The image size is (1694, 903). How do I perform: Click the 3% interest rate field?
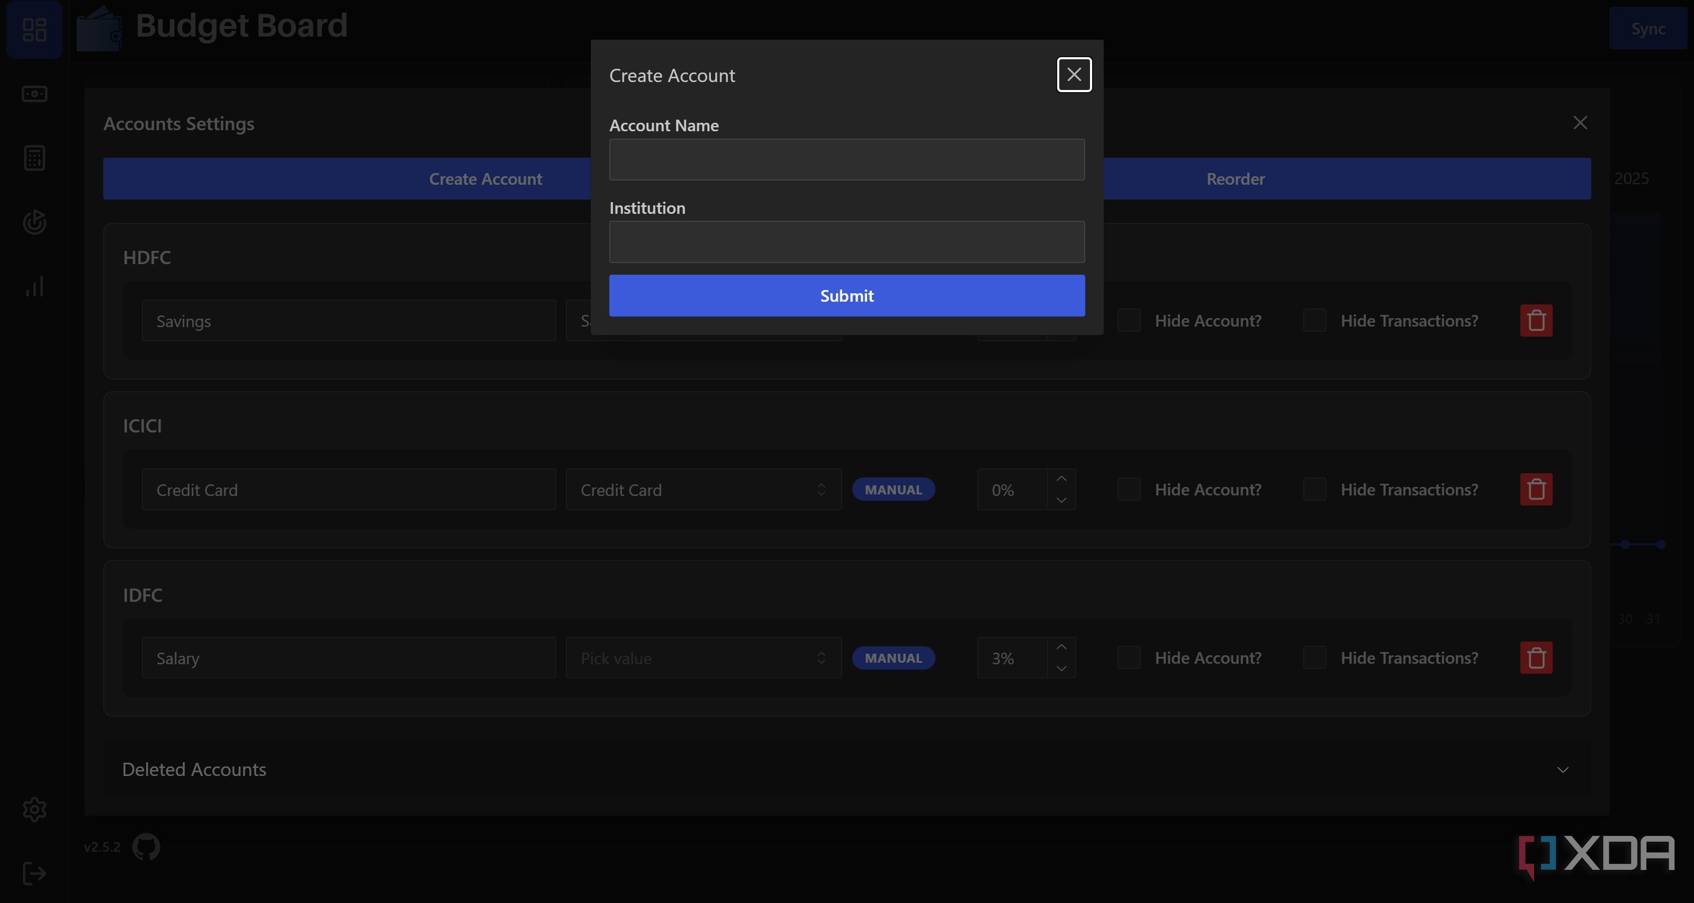[1012, 658]
